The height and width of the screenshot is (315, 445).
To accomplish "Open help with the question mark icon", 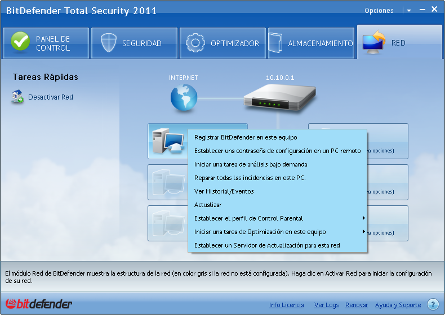I will tap(433, 304).
